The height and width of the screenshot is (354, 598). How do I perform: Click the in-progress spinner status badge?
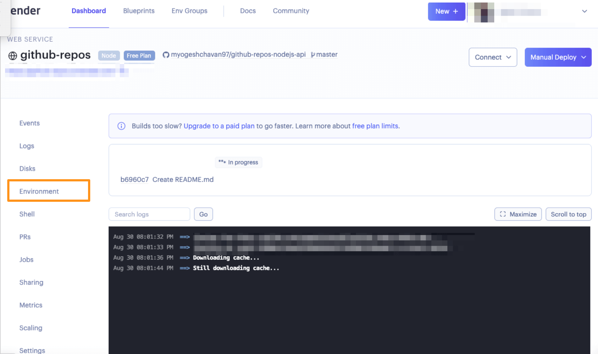(238, 162)
